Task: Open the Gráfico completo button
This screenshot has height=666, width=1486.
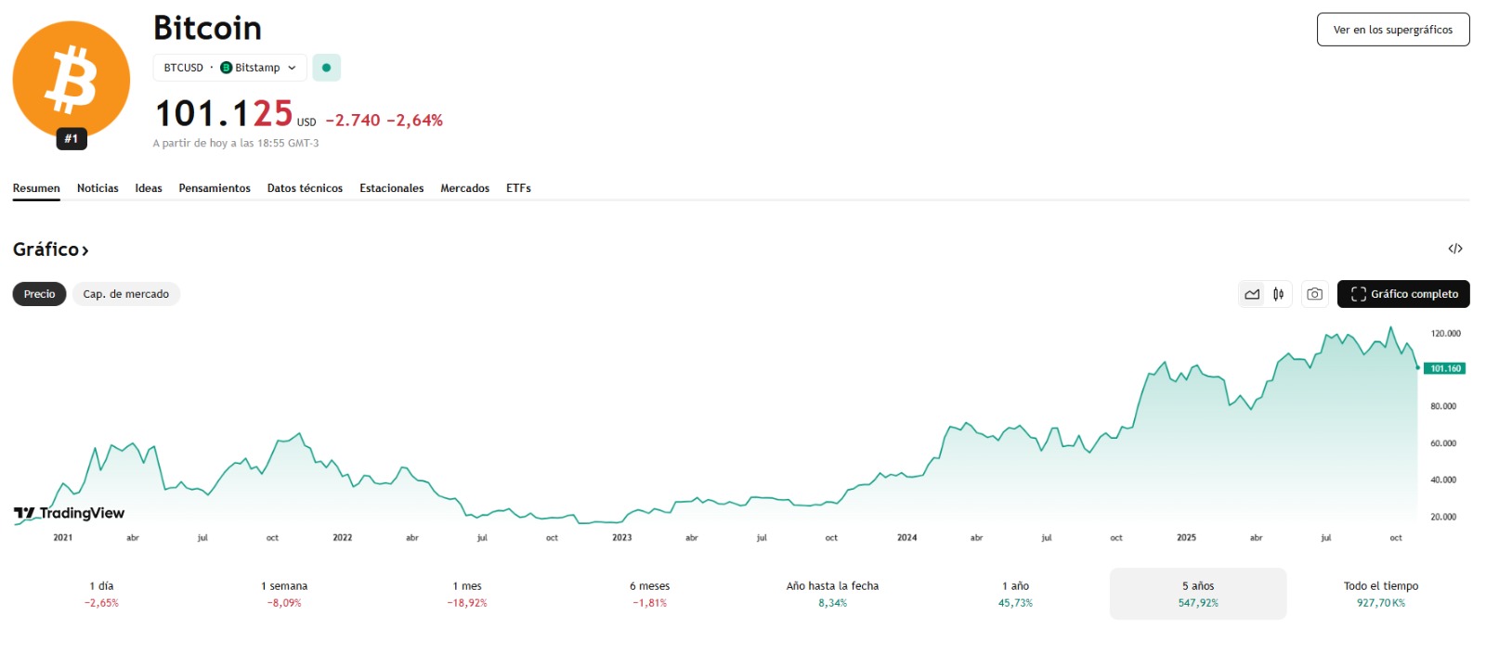Action: point(1402,294)
